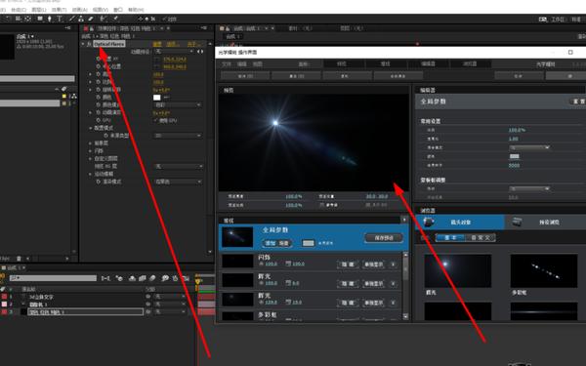Toggle the Use GPU checkbox
Viewport: 586px width, 366px height.
(155, 120)
